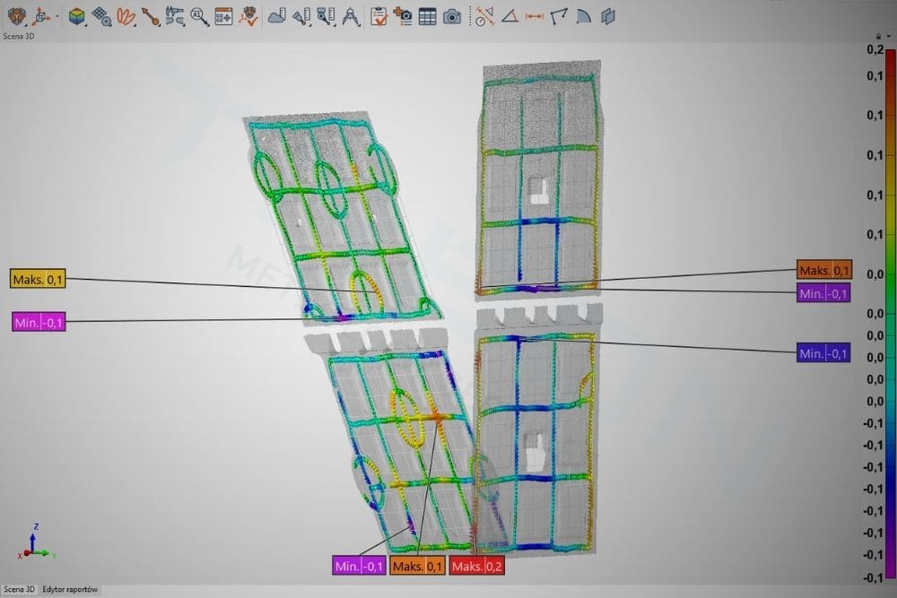Open the table view icon
The image size is (897, 598).
[428, 15]
